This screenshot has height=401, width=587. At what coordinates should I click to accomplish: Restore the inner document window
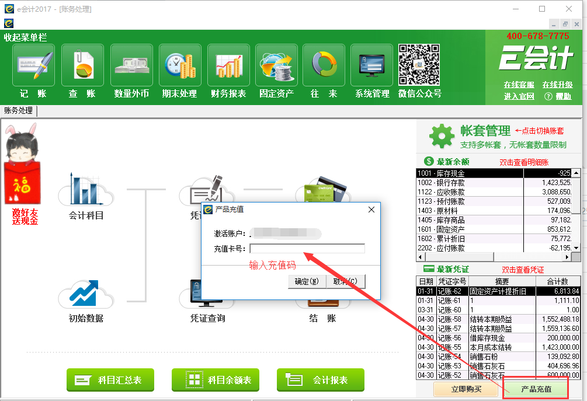565,24
